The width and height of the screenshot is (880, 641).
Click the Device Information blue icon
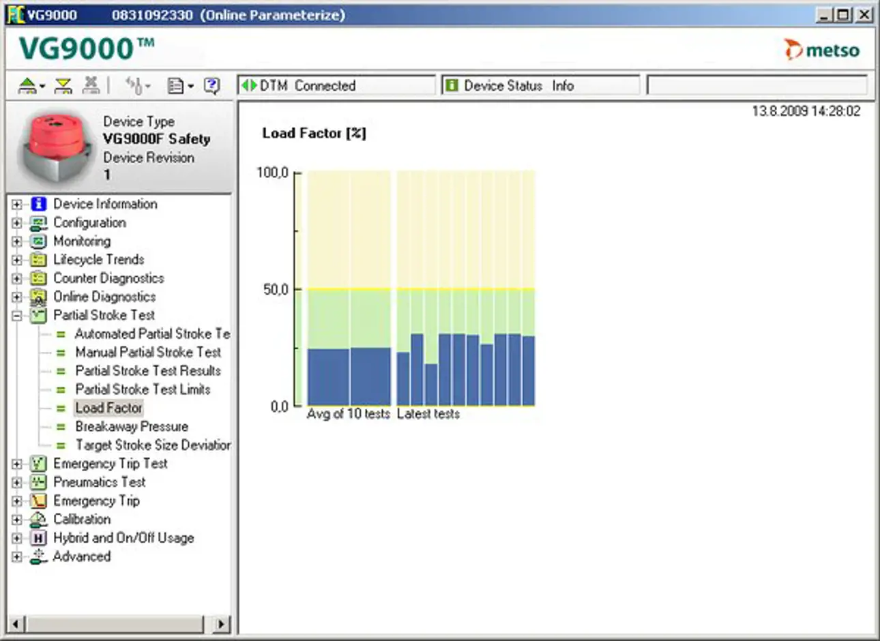(x=39, y=204)
